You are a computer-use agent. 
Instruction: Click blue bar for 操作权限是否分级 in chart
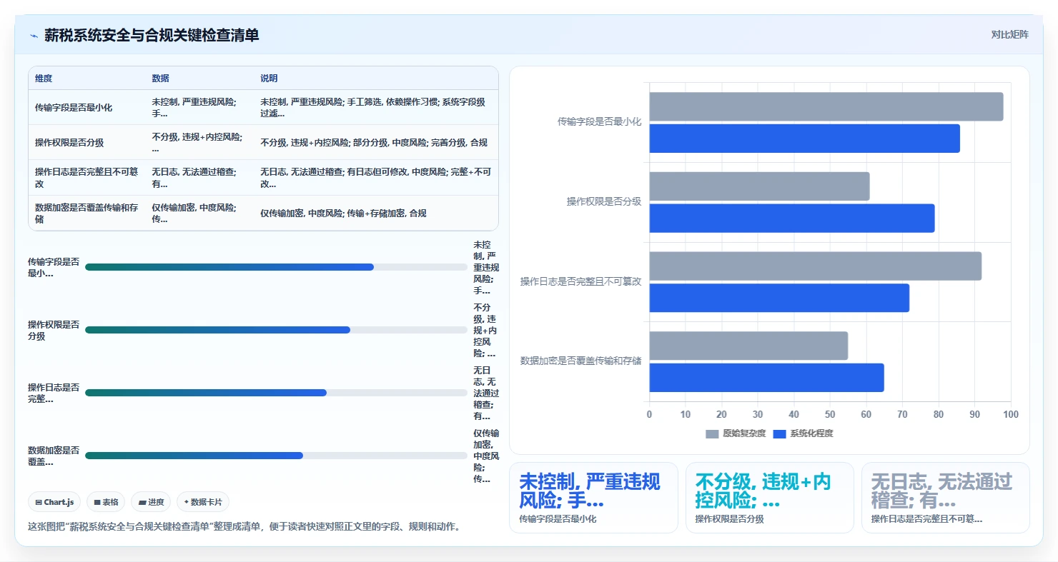tap(792, 218)
